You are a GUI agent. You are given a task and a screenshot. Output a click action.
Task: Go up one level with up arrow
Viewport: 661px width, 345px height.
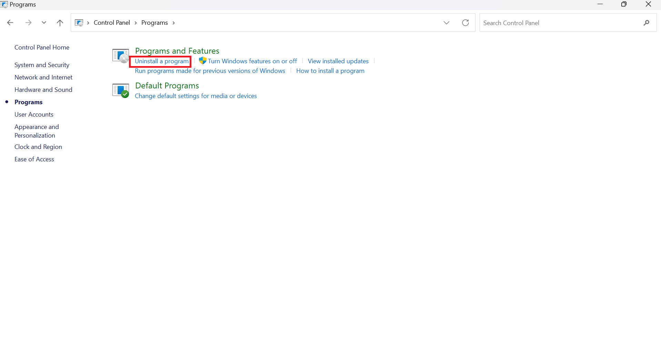coord(60,23)
